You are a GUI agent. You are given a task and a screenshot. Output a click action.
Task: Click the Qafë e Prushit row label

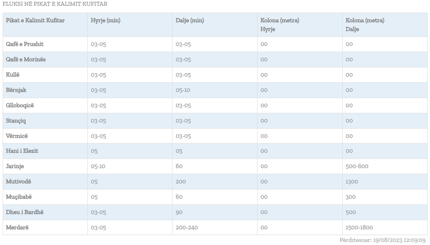[x=25, y=44]
